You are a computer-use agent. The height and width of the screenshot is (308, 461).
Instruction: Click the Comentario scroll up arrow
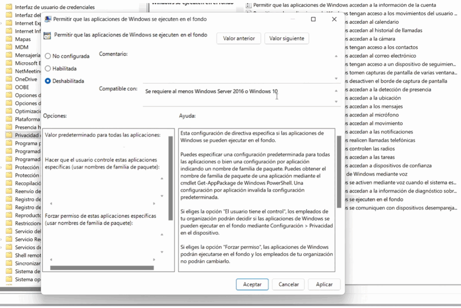pyautogui.click(x=336, y=56)
